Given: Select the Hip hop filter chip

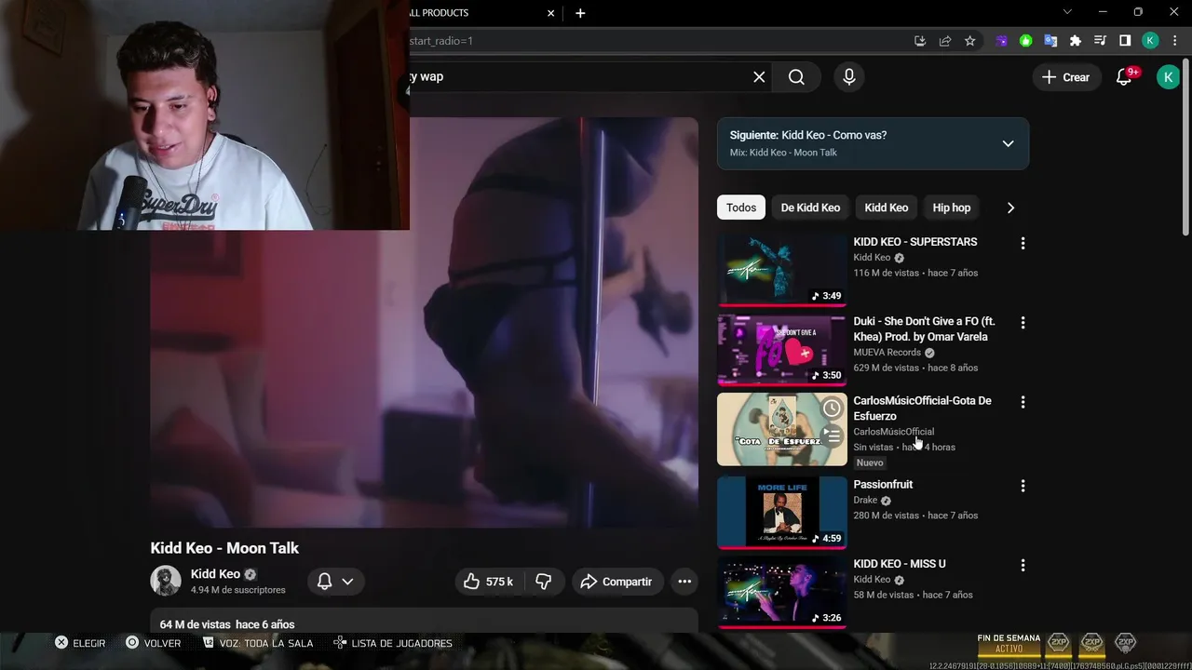Looking at the screenshot, I should click(951, 208).
